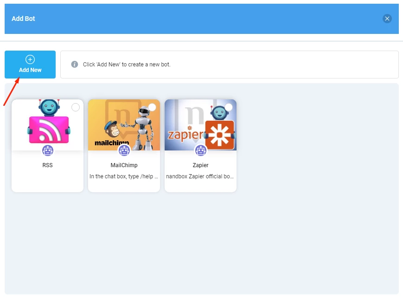Open the MailChimp bot thumbnail image

124,125
